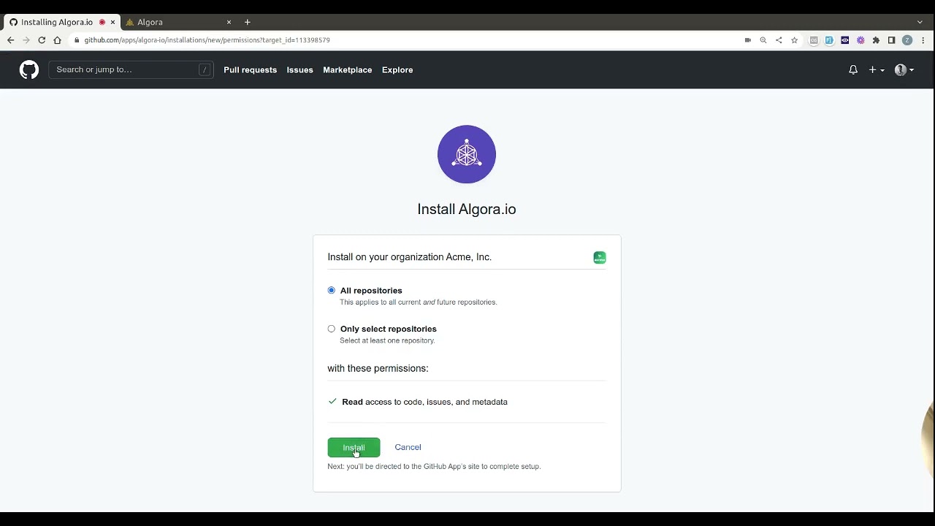935x526 pixels.
Task: Toggle the browser side panel
Action: coord(891,40)
